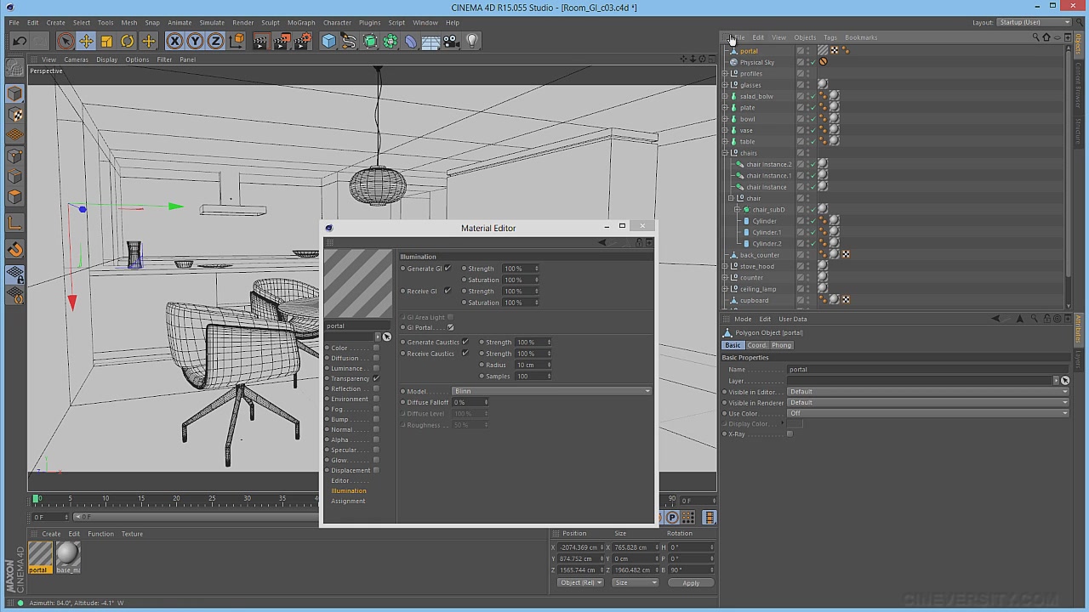Open the Use Color dropdown
Image resolution: width=1089 pixels, height=612 pixels.
928,414
